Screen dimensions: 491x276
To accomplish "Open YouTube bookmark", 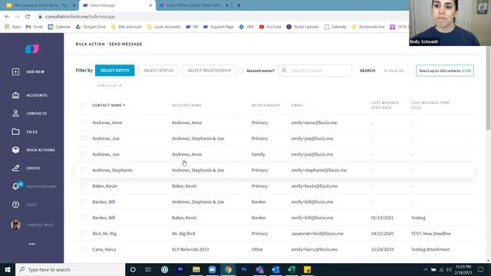I will pyautogui.click(x=270, y=27).
